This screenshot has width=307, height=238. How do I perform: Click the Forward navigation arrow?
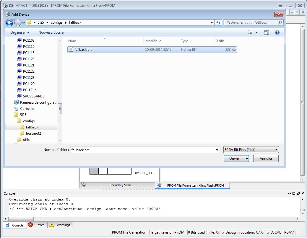tap(18, 22)
